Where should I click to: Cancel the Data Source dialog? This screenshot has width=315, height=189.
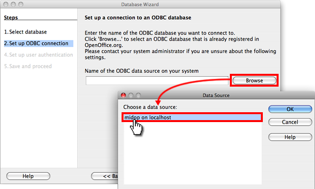click(x=290, y=122)
